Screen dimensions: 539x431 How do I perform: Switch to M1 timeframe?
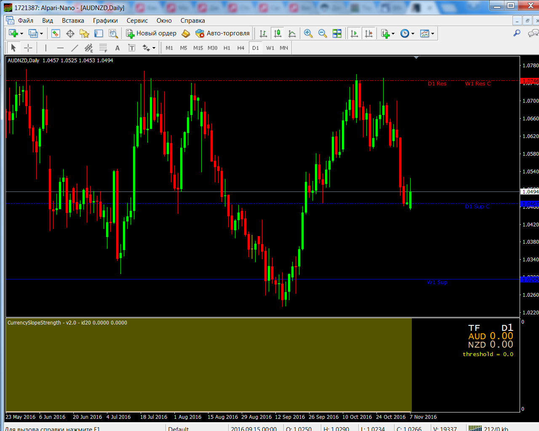click(169, 48)
